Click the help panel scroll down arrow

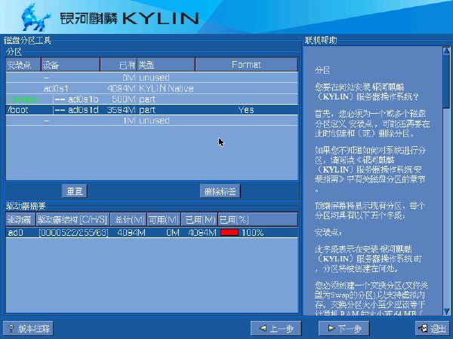pyautogui.click(x=446, y=311)
